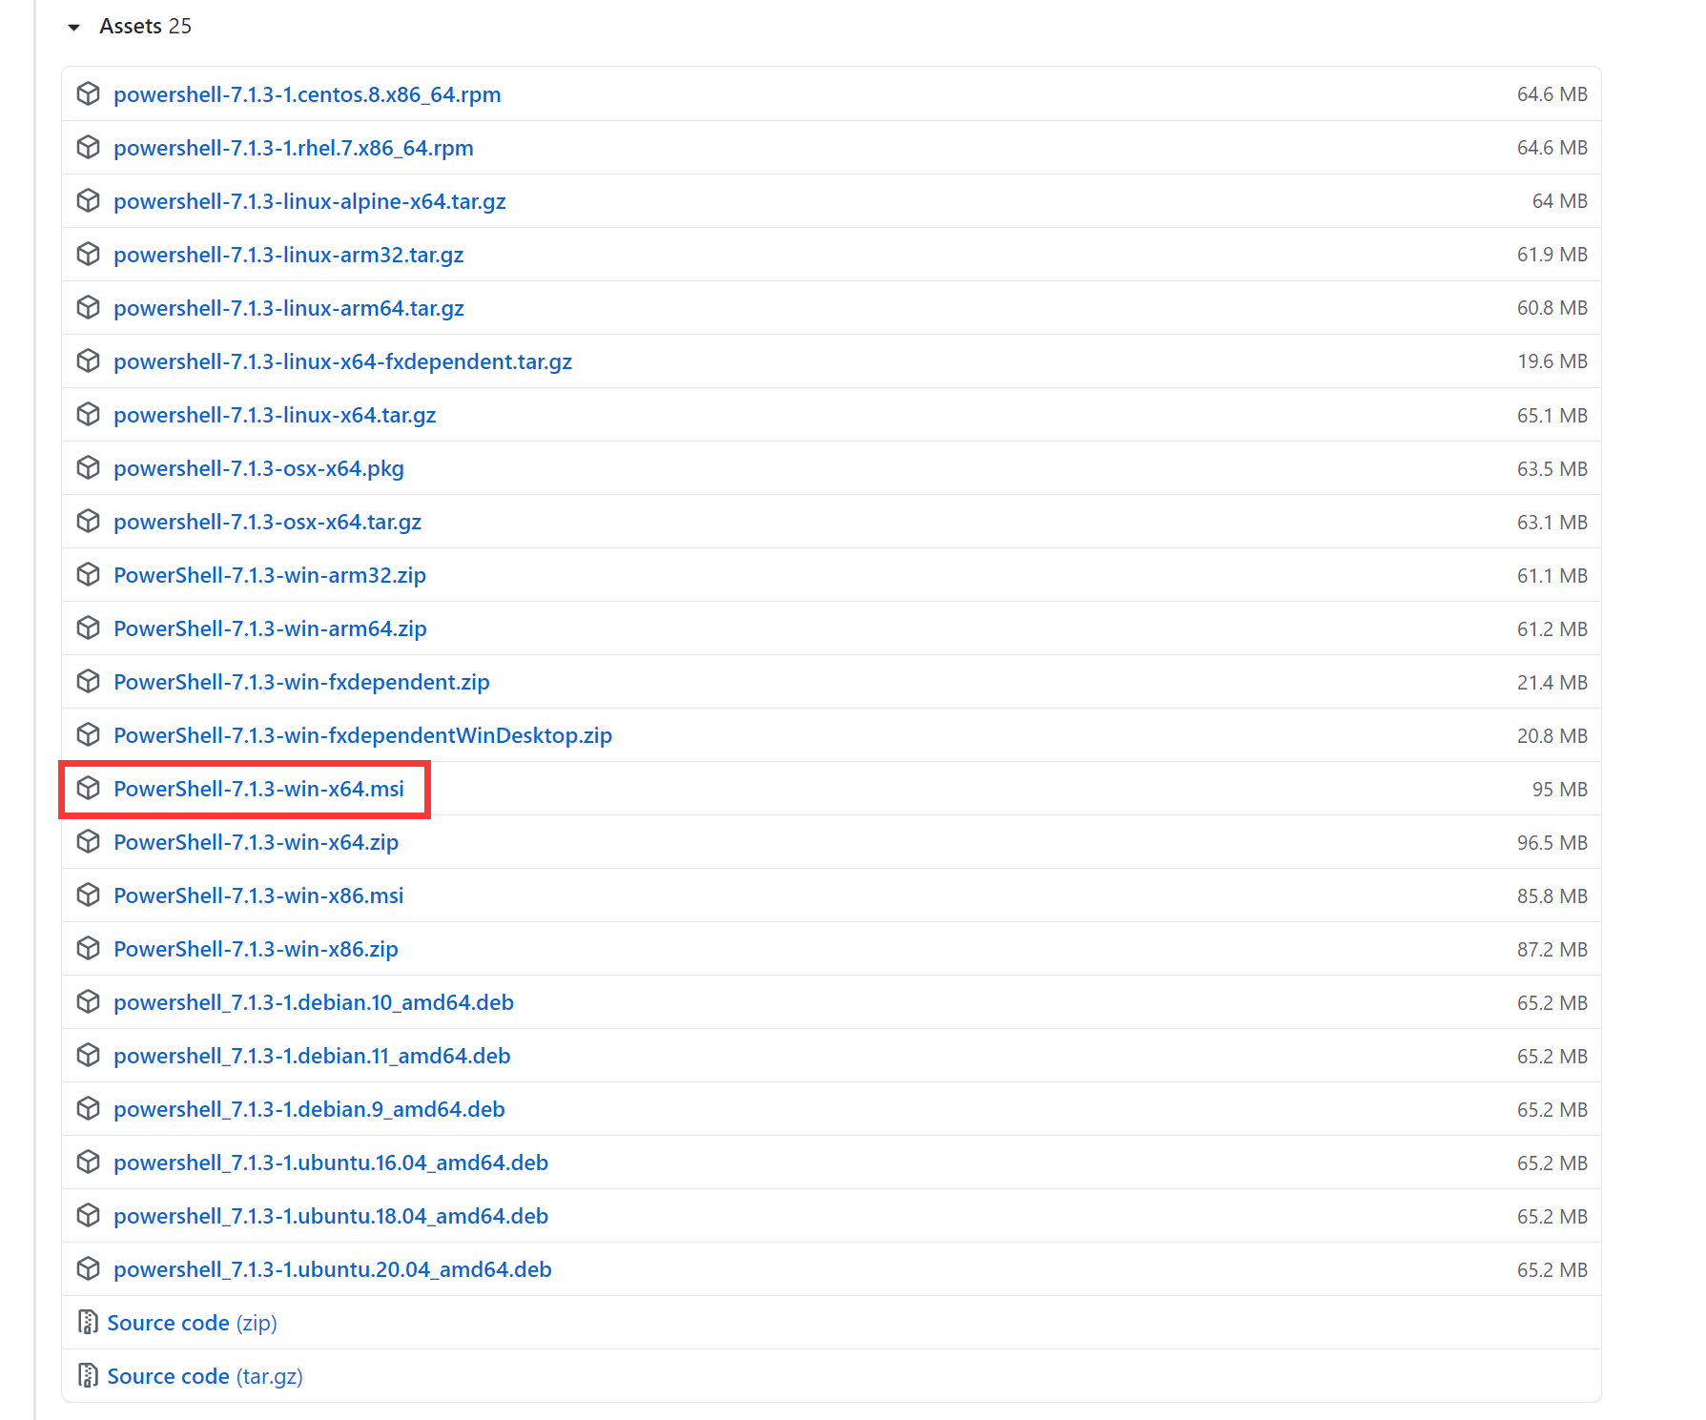Screen dimensions: 1706x1420
Task: Download PowerShell-7.1.3-win-x86.zip
Action: click(x=256, y=949)
